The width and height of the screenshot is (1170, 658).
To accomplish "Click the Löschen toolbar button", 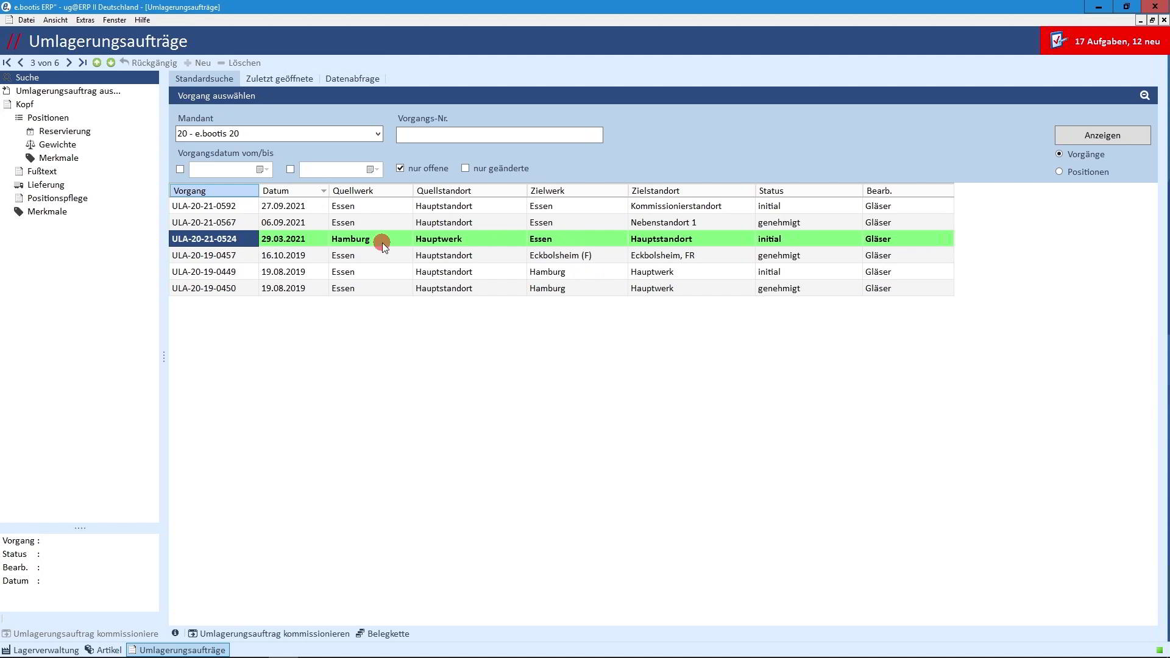I will 239,63.
